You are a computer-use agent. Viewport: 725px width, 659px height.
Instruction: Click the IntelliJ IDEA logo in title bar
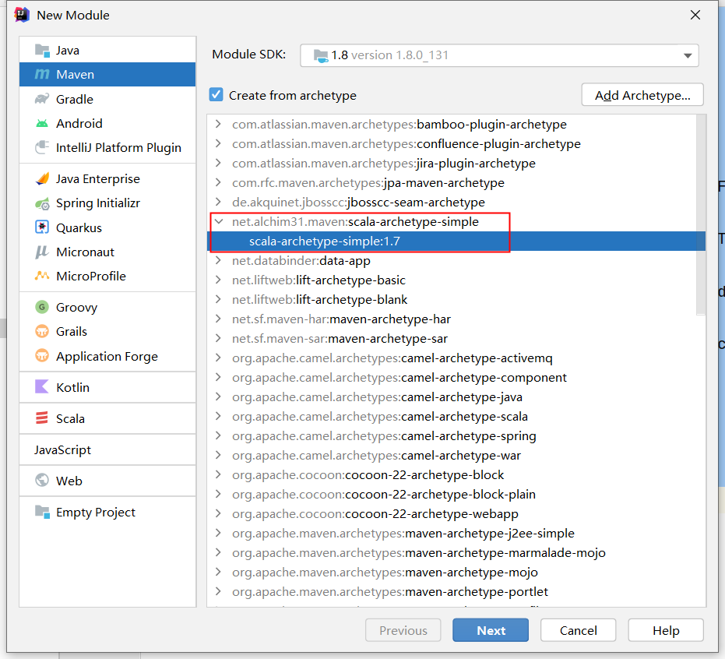[22, 15]
